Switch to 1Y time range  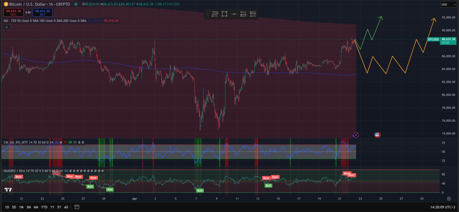(52, 207)
